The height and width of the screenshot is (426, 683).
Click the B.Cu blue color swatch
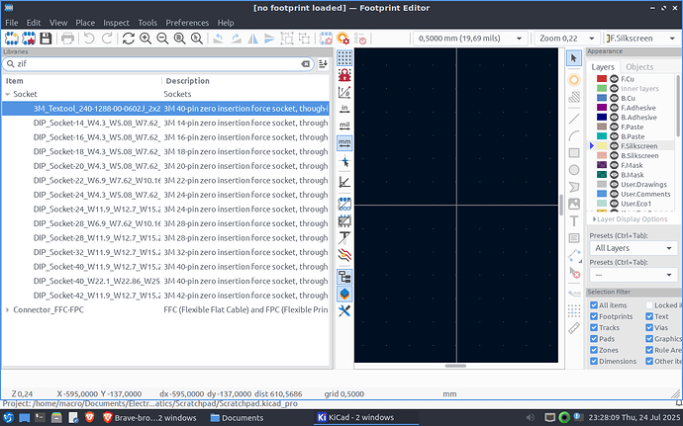click(602, 98)
